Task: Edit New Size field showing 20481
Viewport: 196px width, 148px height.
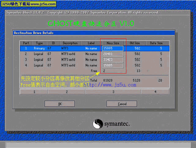Action: pyautogui.click(x=113, y=54)
